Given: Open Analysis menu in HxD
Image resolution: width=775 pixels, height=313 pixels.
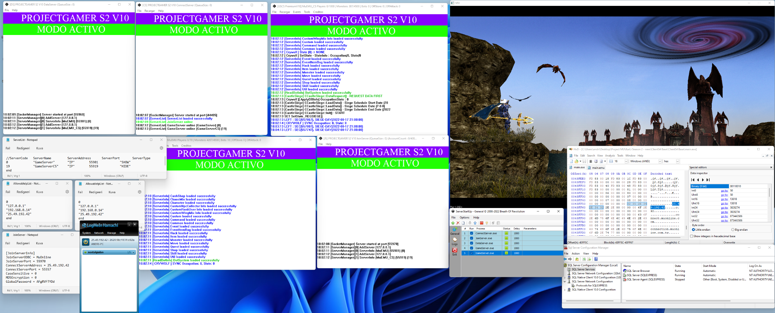Looking at the screenshot, I should (x=610, y=156).
